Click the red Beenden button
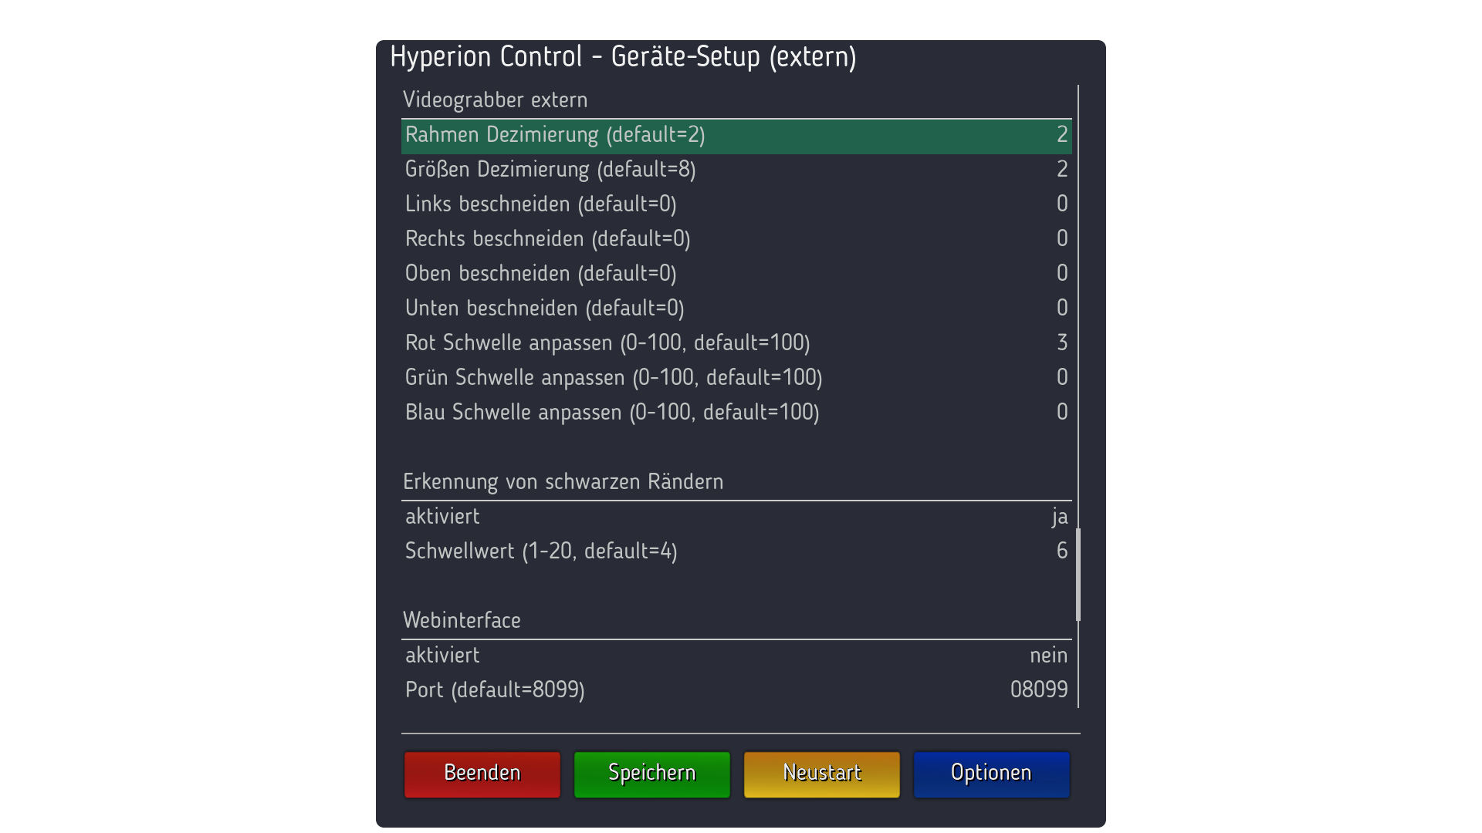The height and width of the screenshot is (833, 1482). coord(482,774)
